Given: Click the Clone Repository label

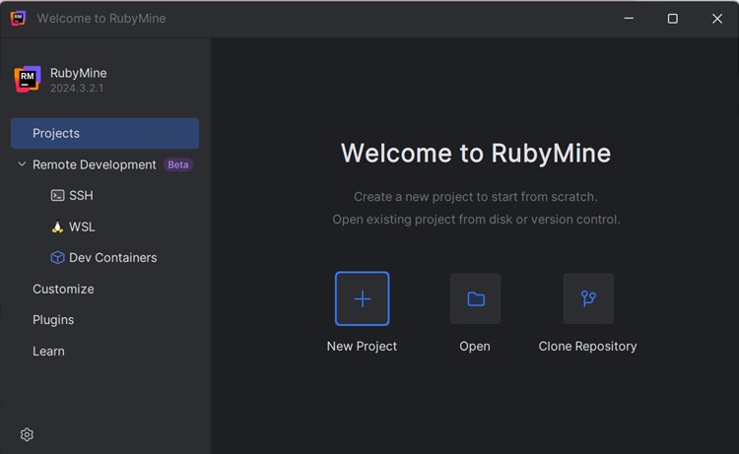Looking at the screenshot, I should 587,346.
